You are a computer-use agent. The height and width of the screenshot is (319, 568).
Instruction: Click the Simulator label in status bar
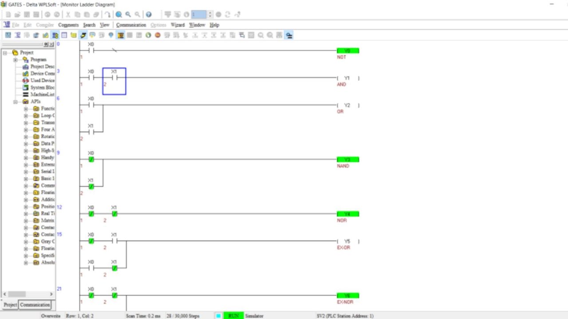[x=254, y=316]
